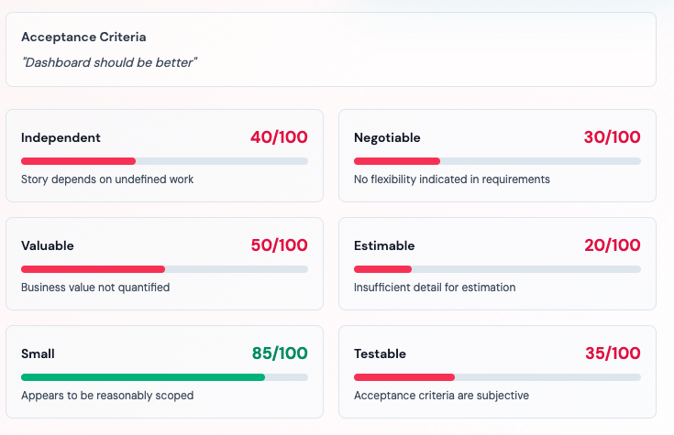The height and width of the screenshot is (435, 674).
Task: Click the Negotiable score progress bar
Action: coord(497,161)
